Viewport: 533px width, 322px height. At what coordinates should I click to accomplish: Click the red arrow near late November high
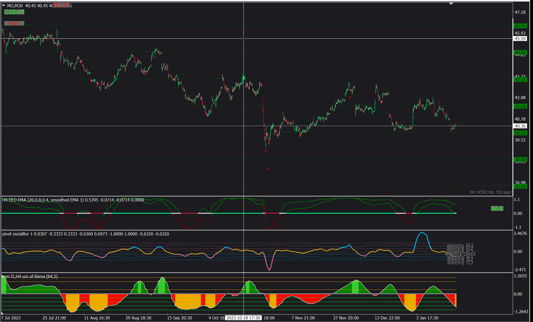[350, 98]
